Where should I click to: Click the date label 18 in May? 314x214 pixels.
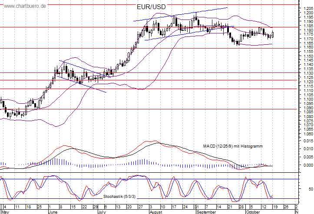29,207
